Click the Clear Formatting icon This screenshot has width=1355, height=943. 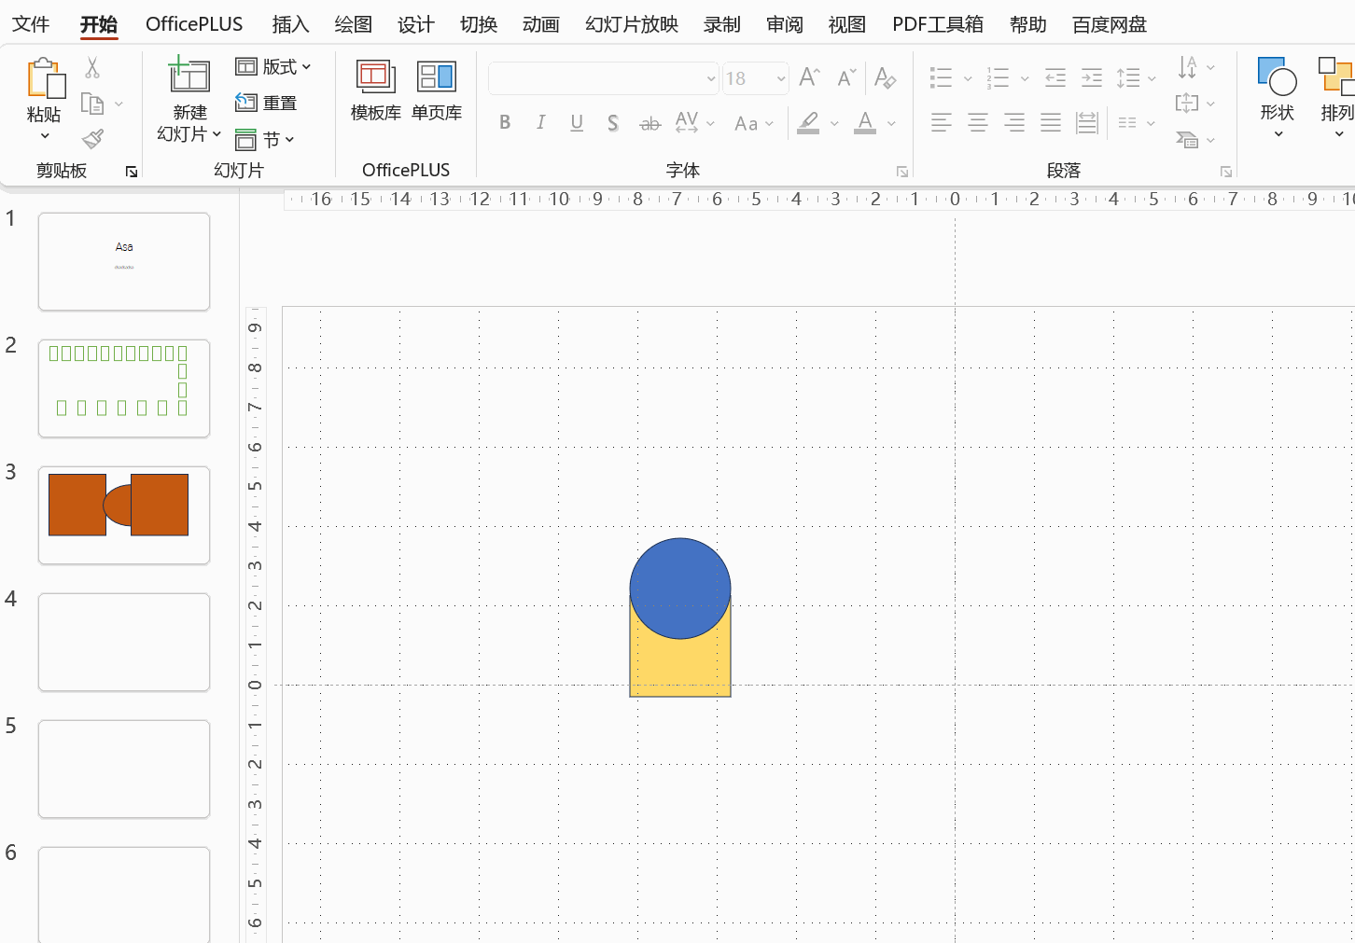(885, 78)
